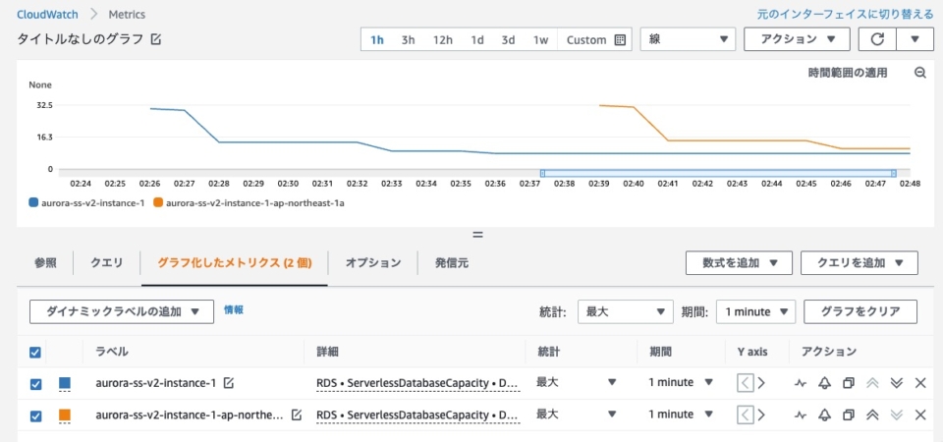Toggle aurora-ss-v2-instance-1 legend entry
The image size is (943, 442).
point(87,202)
